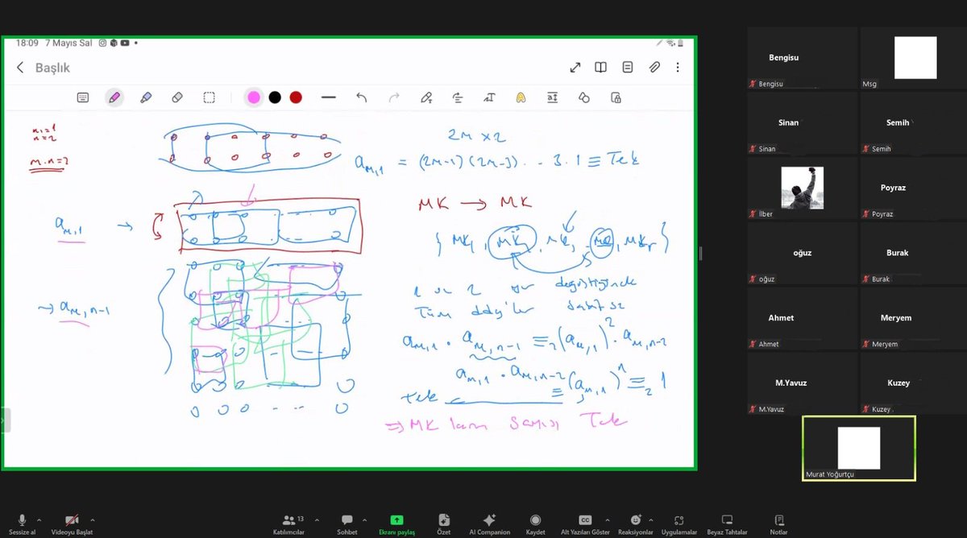Pick the pink pen color
Image resolution: width=967 pixels, height=538 pixels.
(x=254, y=97)
